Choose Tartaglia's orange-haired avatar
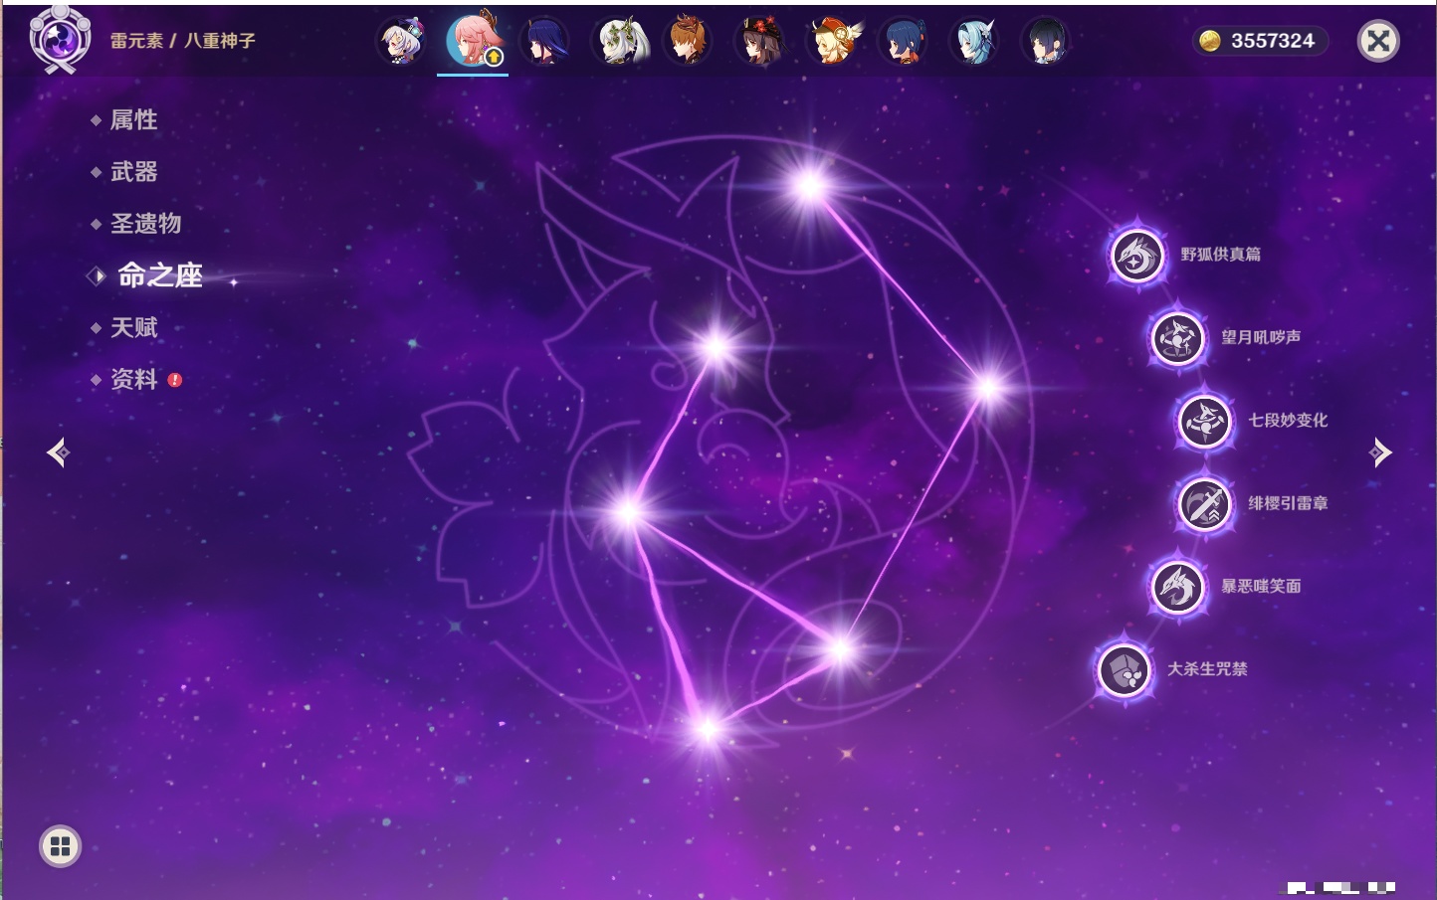The width and height of the screenshot is (1437, 900). 689,42
